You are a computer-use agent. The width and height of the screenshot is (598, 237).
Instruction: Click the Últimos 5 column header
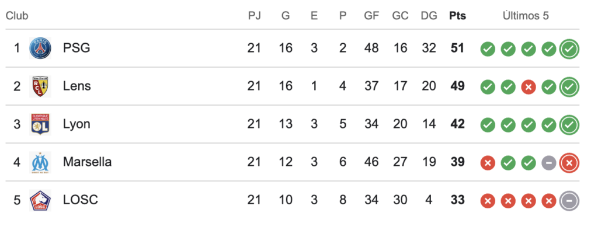coord(526,16)
